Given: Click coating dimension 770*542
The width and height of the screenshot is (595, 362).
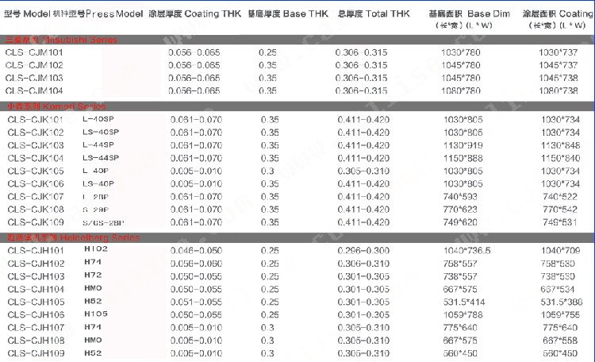Looking at the screenshot, I should click(x=560, y=210).
